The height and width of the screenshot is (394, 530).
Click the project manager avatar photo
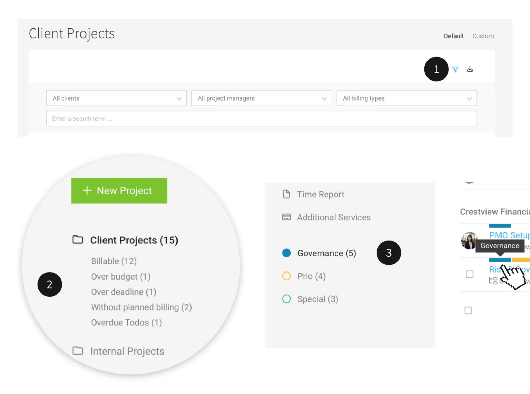[469, 240]
